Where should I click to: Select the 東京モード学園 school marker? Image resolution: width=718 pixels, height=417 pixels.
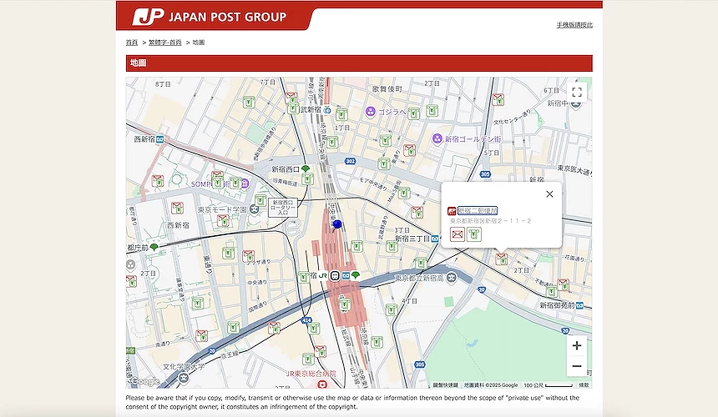254,209
